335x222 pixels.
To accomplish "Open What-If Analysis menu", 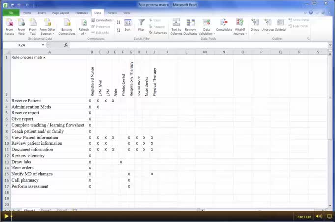I will coord(240,27).
